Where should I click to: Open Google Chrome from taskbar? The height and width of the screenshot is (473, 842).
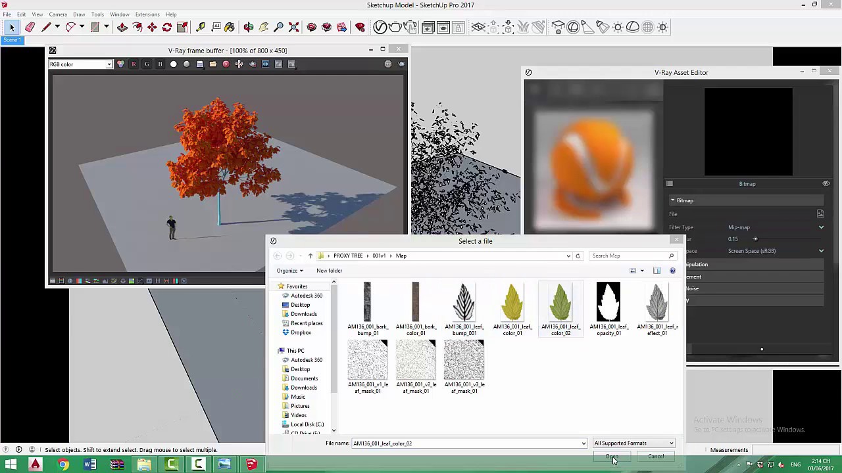tap(62, 464)
